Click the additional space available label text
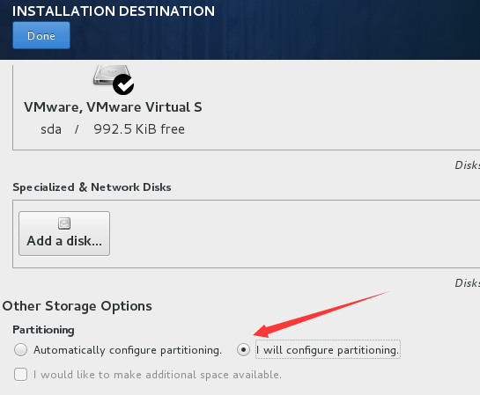The width and height of the screenshot is (480, 395). 158,375
